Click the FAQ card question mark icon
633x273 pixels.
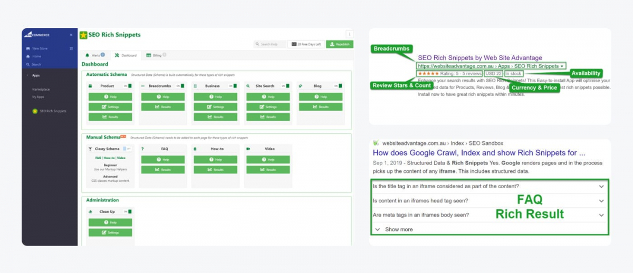point(142,149)
